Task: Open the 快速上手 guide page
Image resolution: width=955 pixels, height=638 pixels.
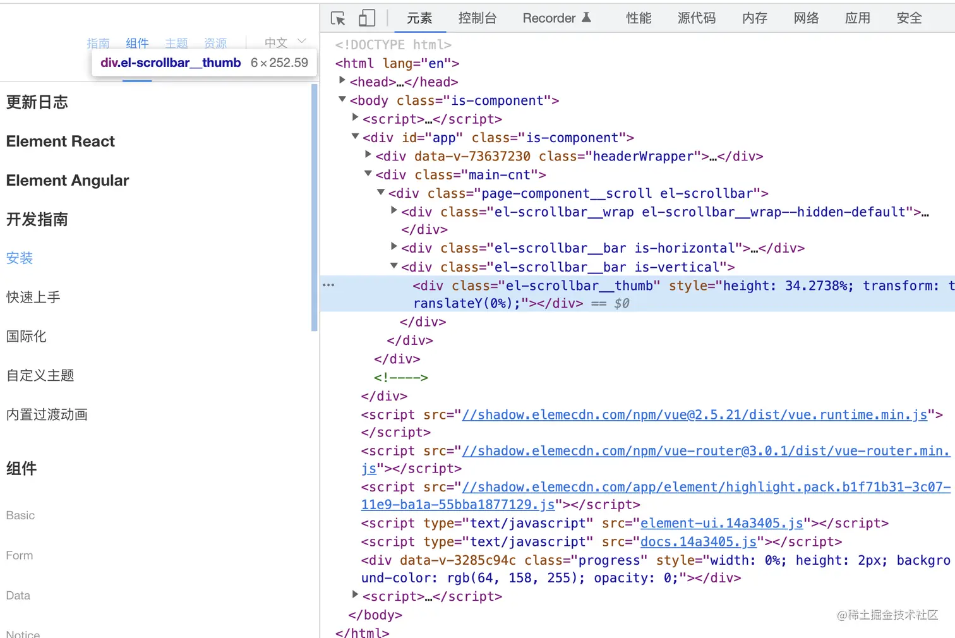Action: 33,298
